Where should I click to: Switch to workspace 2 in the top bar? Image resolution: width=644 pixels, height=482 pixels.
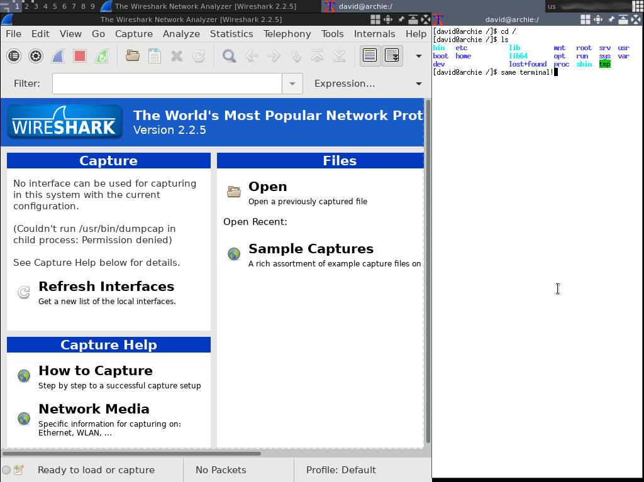coord(26,6)
